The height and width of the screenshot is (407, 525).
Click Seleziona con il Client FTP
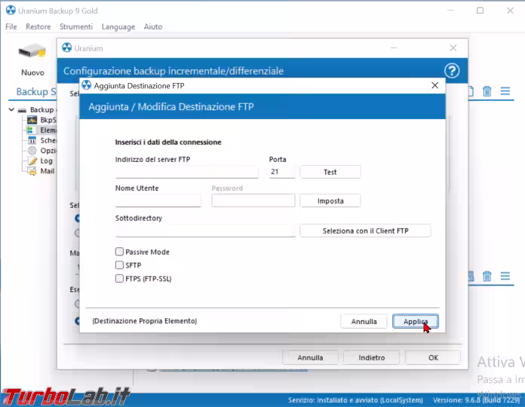[365, 231]
